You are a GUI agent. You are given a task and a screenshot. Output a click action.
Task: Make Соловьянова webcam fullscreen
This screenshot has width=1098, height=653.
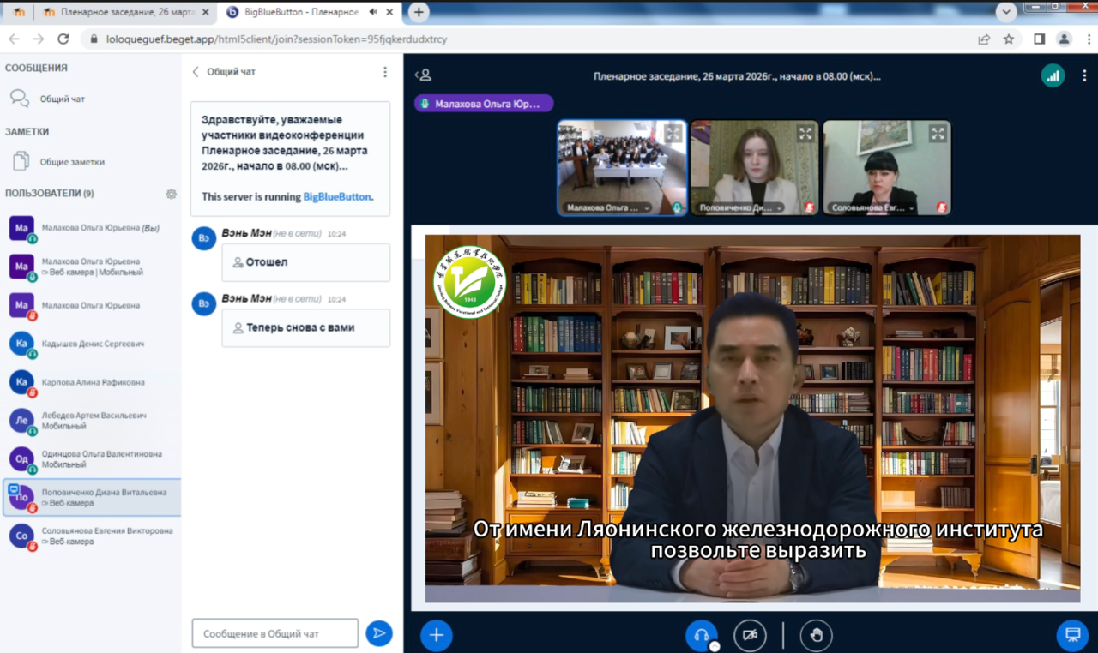(x=938, y=134)
